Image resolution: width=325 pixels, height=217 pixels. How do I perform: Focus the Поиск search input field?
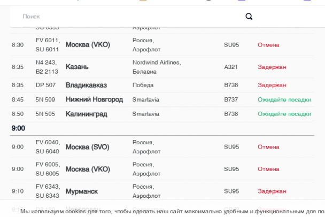coord(128,17)
